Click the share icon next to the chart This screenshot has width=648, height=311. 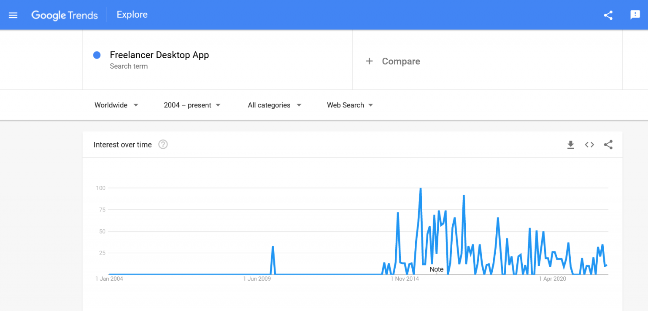(608, 145)
